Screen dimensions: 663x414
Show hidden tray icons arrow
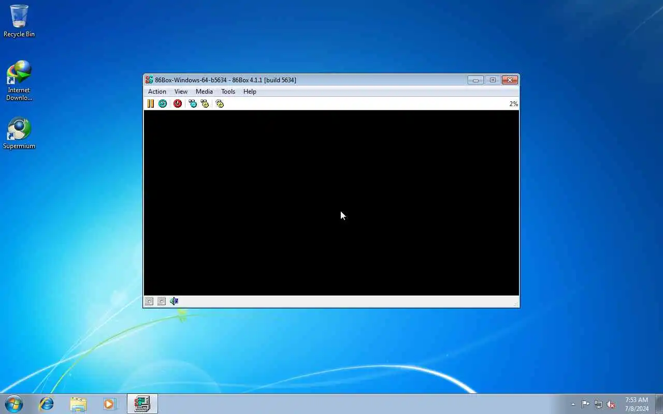[573, 404]
